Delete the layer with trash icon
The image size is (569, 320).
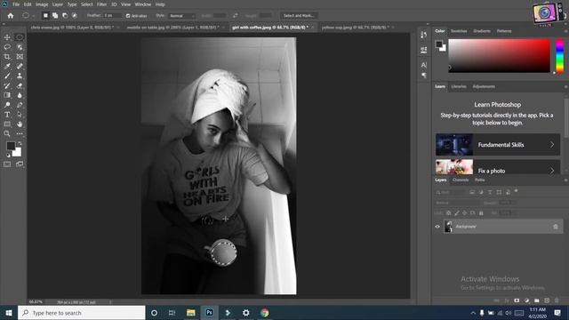[557, 300]
